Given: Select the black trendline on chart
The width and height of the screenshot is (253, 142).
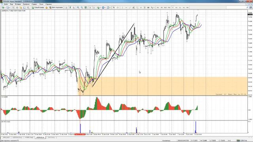Looking at the screenshot, I should coord(113,55).
